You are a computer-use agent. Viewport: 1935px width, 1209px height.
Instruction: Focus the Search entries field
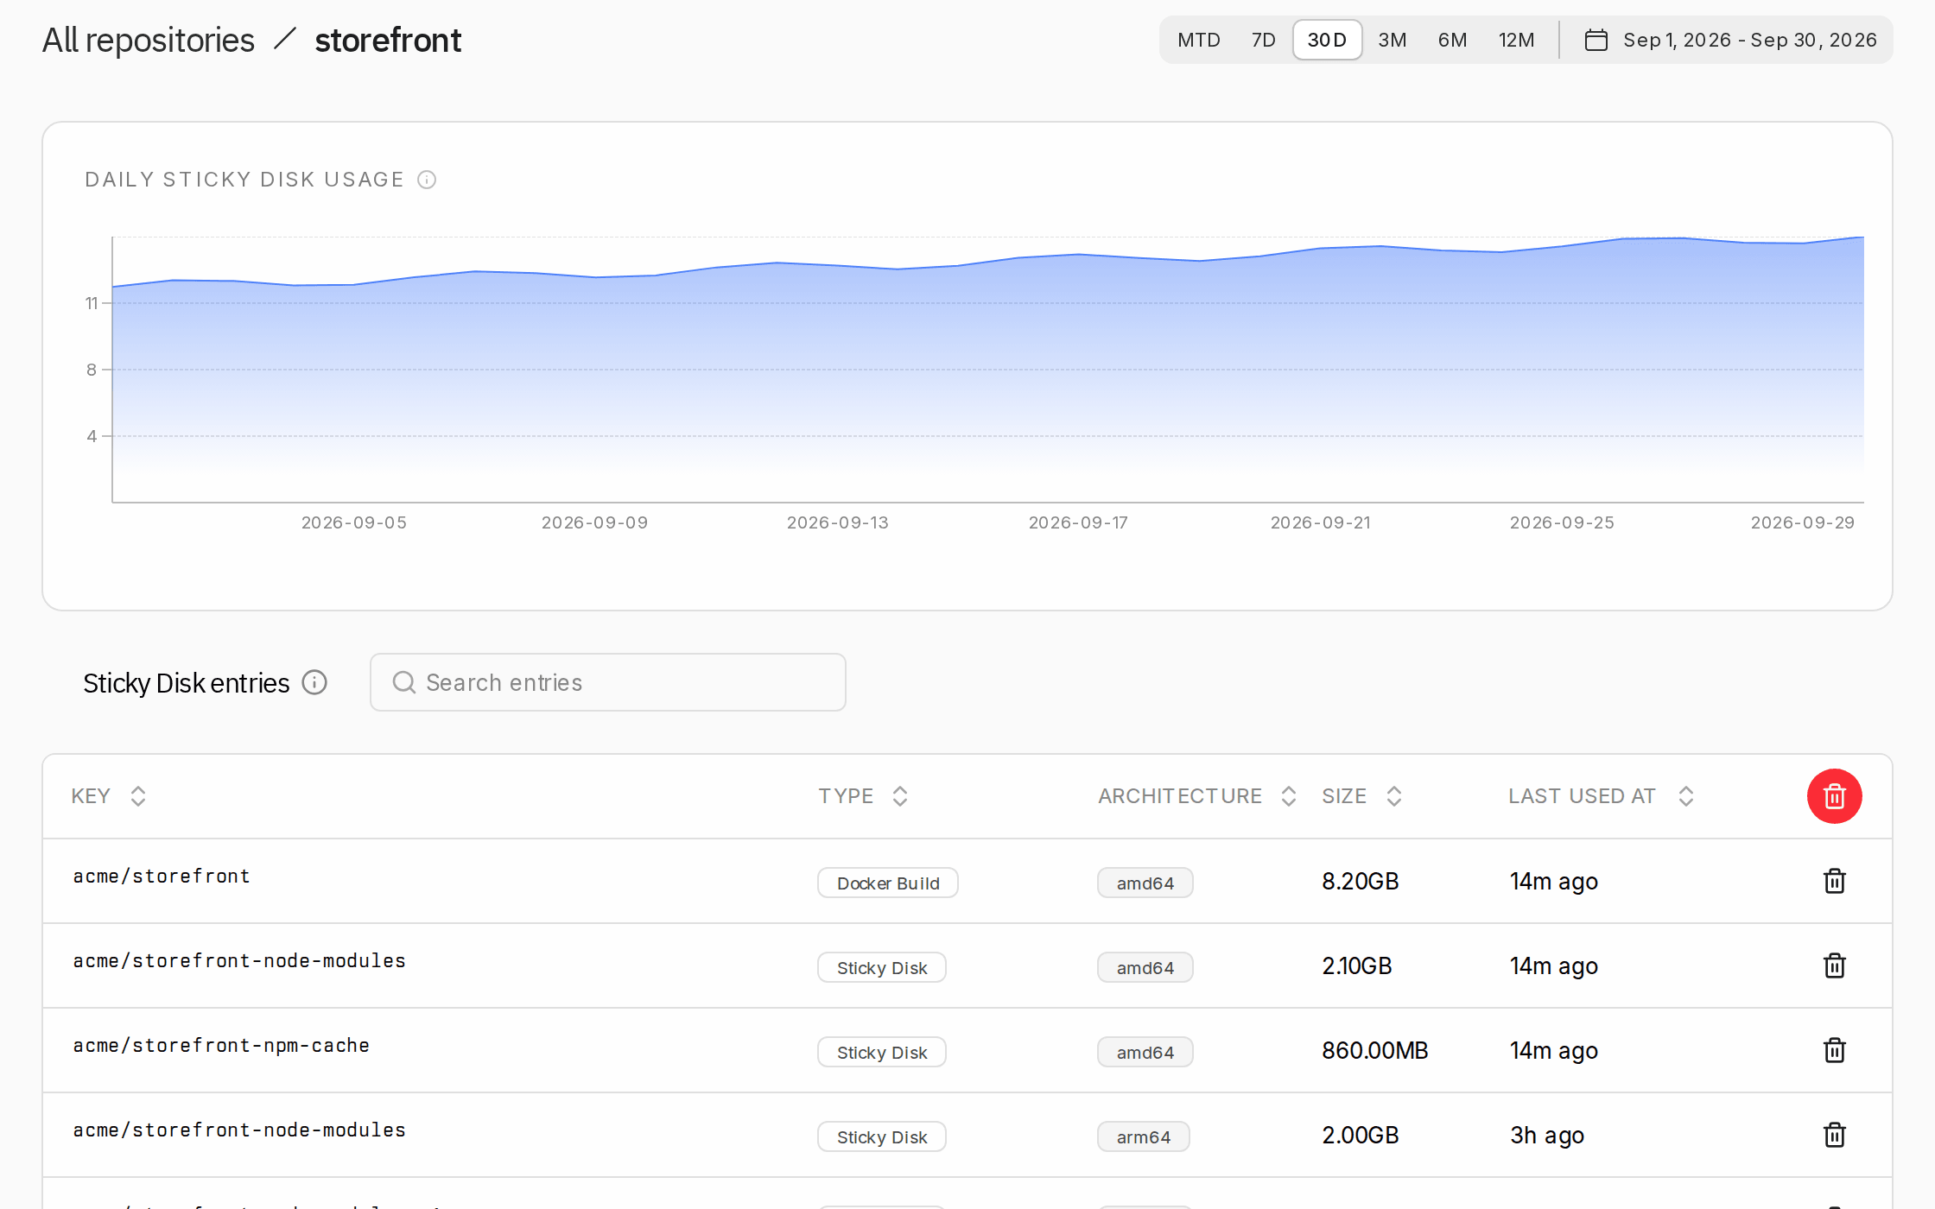coord(608,682)
